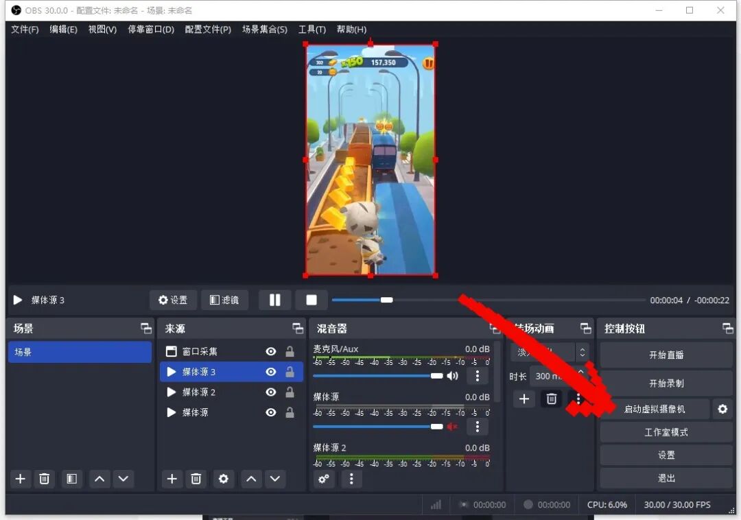Undock the 来源 panel
Image resolution: width=741 pixels, height=520 pixels.
(298, 328)
